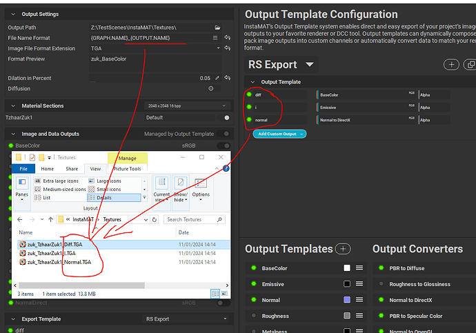Open the Share tab in File Explorer
Image resolution: width=476 pixels, height=333 pixels.
pyautogui.click(x=71, y=168)
